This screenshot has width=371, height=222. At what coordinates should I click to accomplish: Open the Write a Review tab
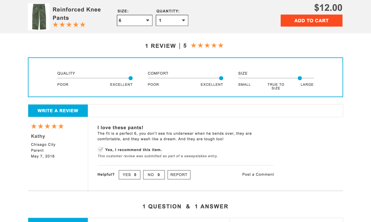pos(58,111)
